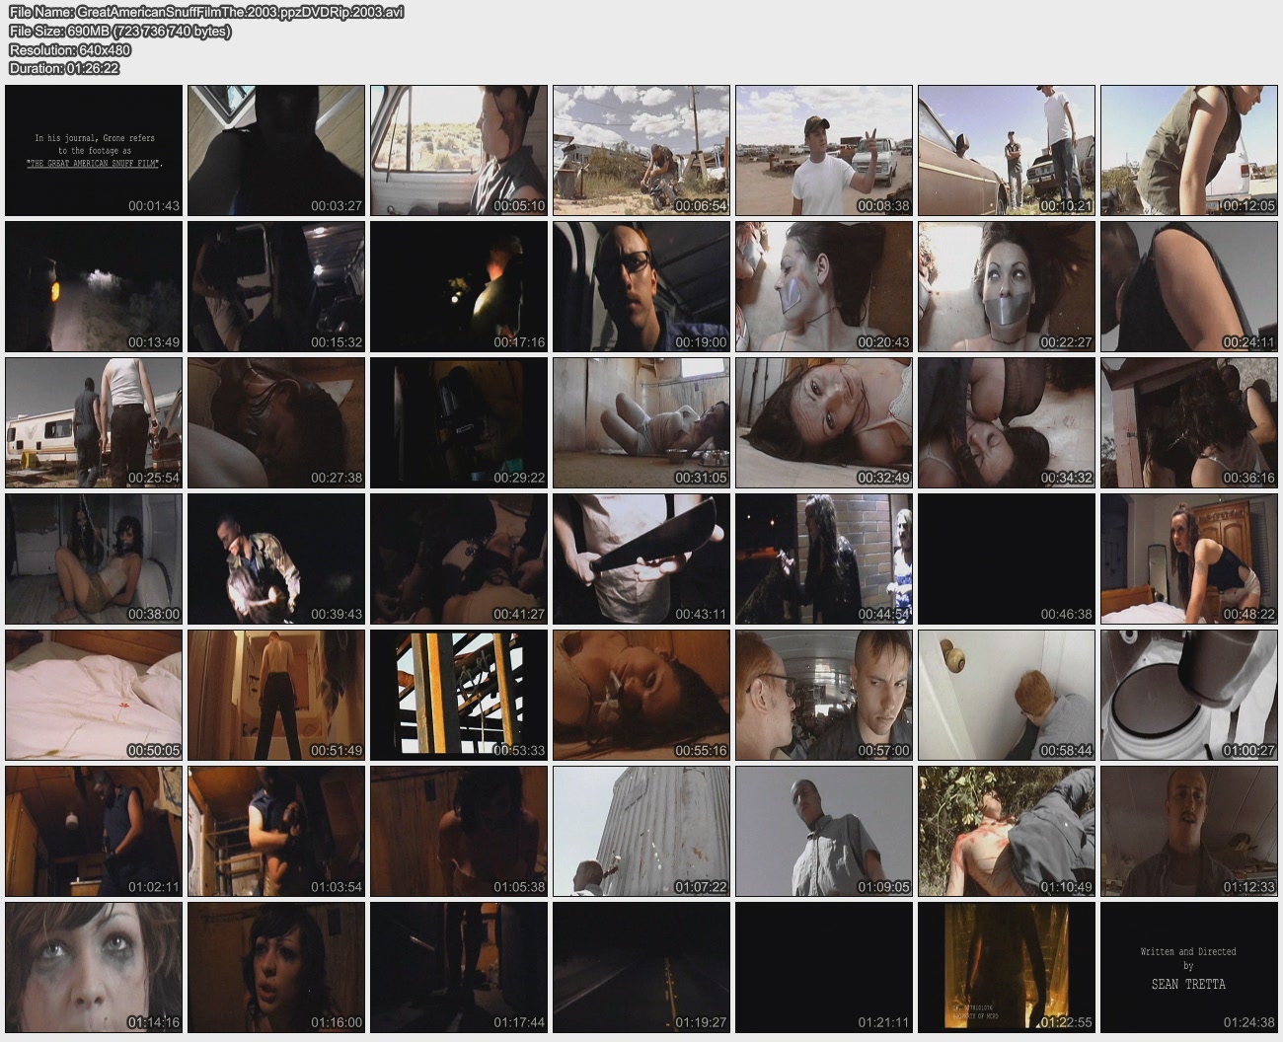Select the doorknob thumbnail at 00:58:44
Screen dimensions: 1283x1042
pos(1007,696)
